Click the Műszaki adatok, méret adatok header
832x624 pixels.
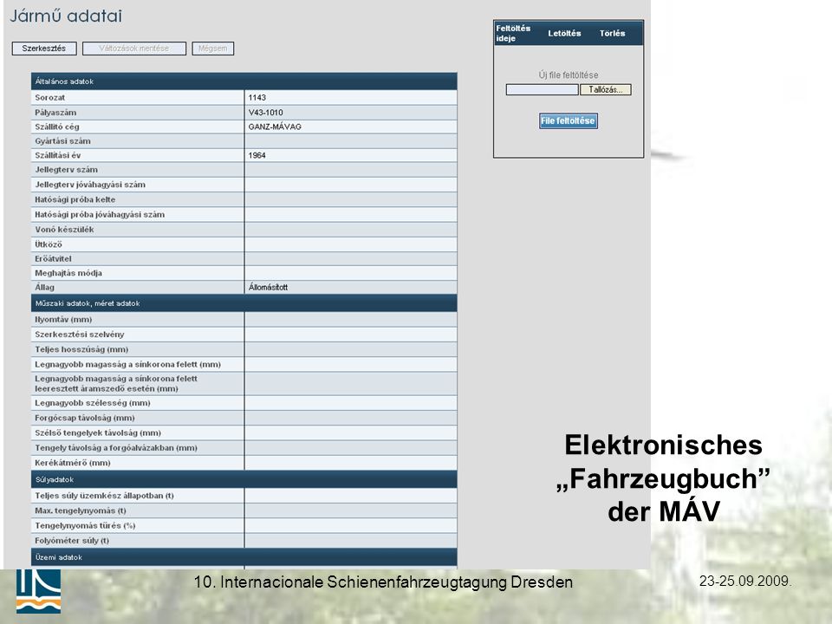point(244,303)
